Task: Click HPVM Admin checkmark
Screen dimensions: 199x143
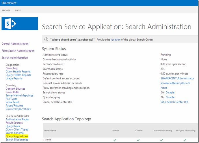Action: coord(115,140)
